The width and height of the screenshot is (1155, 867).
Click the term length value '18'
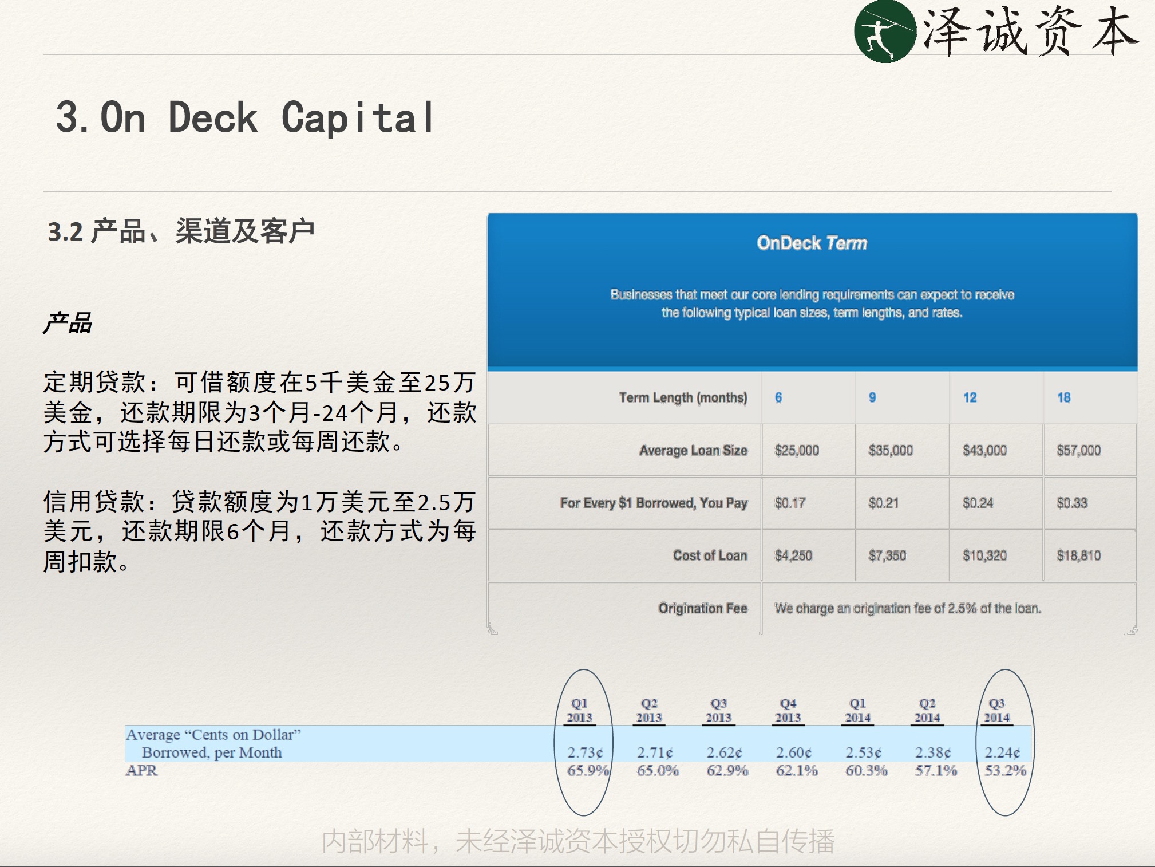[1063, 397]
